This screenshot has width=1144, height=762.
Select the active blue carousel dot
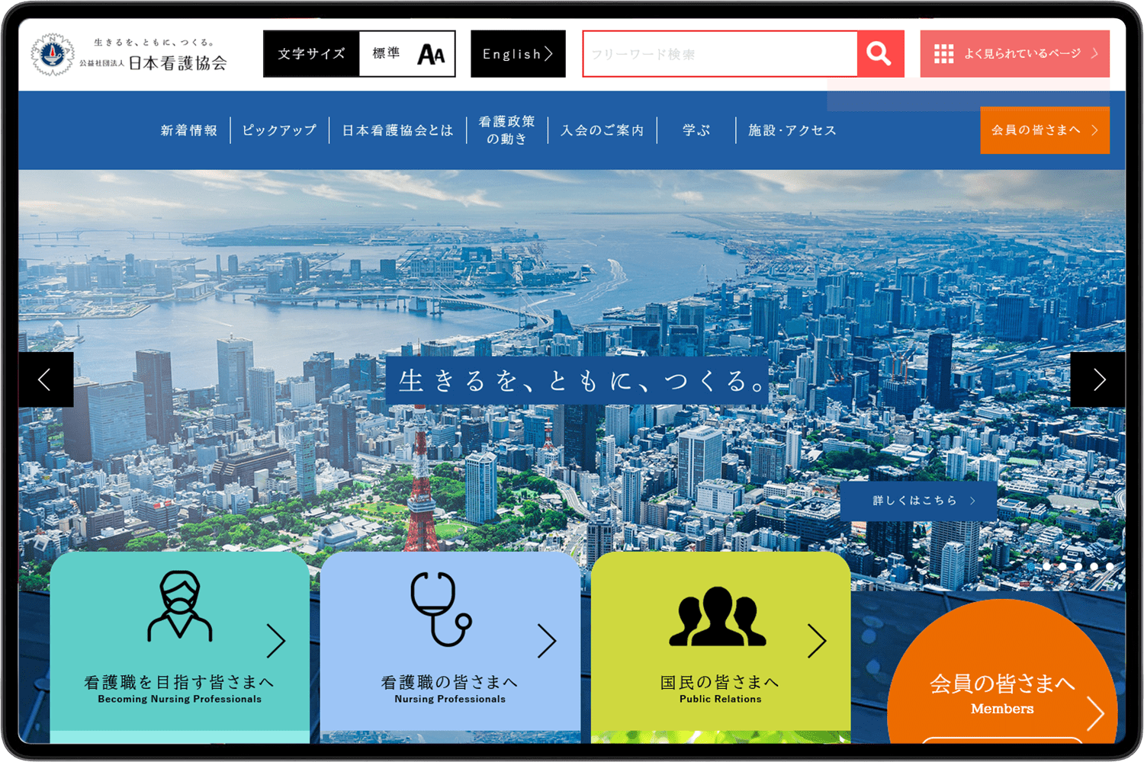1031,567
